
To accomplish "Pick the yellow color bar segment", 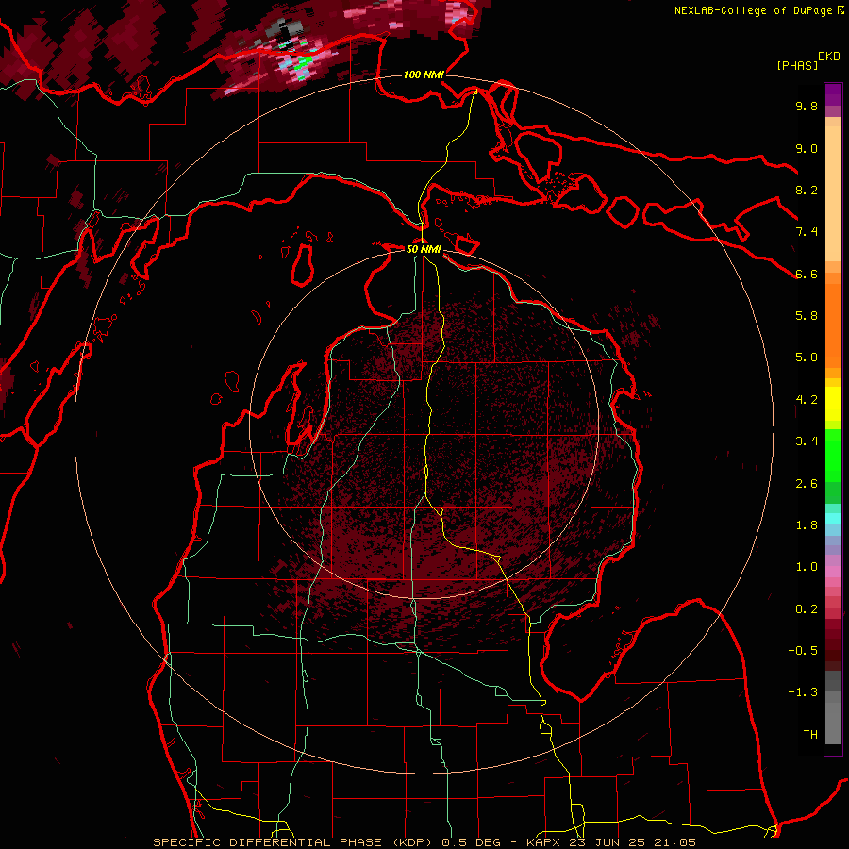I will coord(833,404).
